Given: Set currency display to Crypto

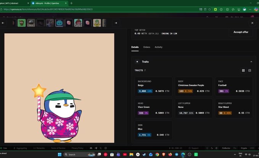Looking at the screenshot, I should [244, 148].
